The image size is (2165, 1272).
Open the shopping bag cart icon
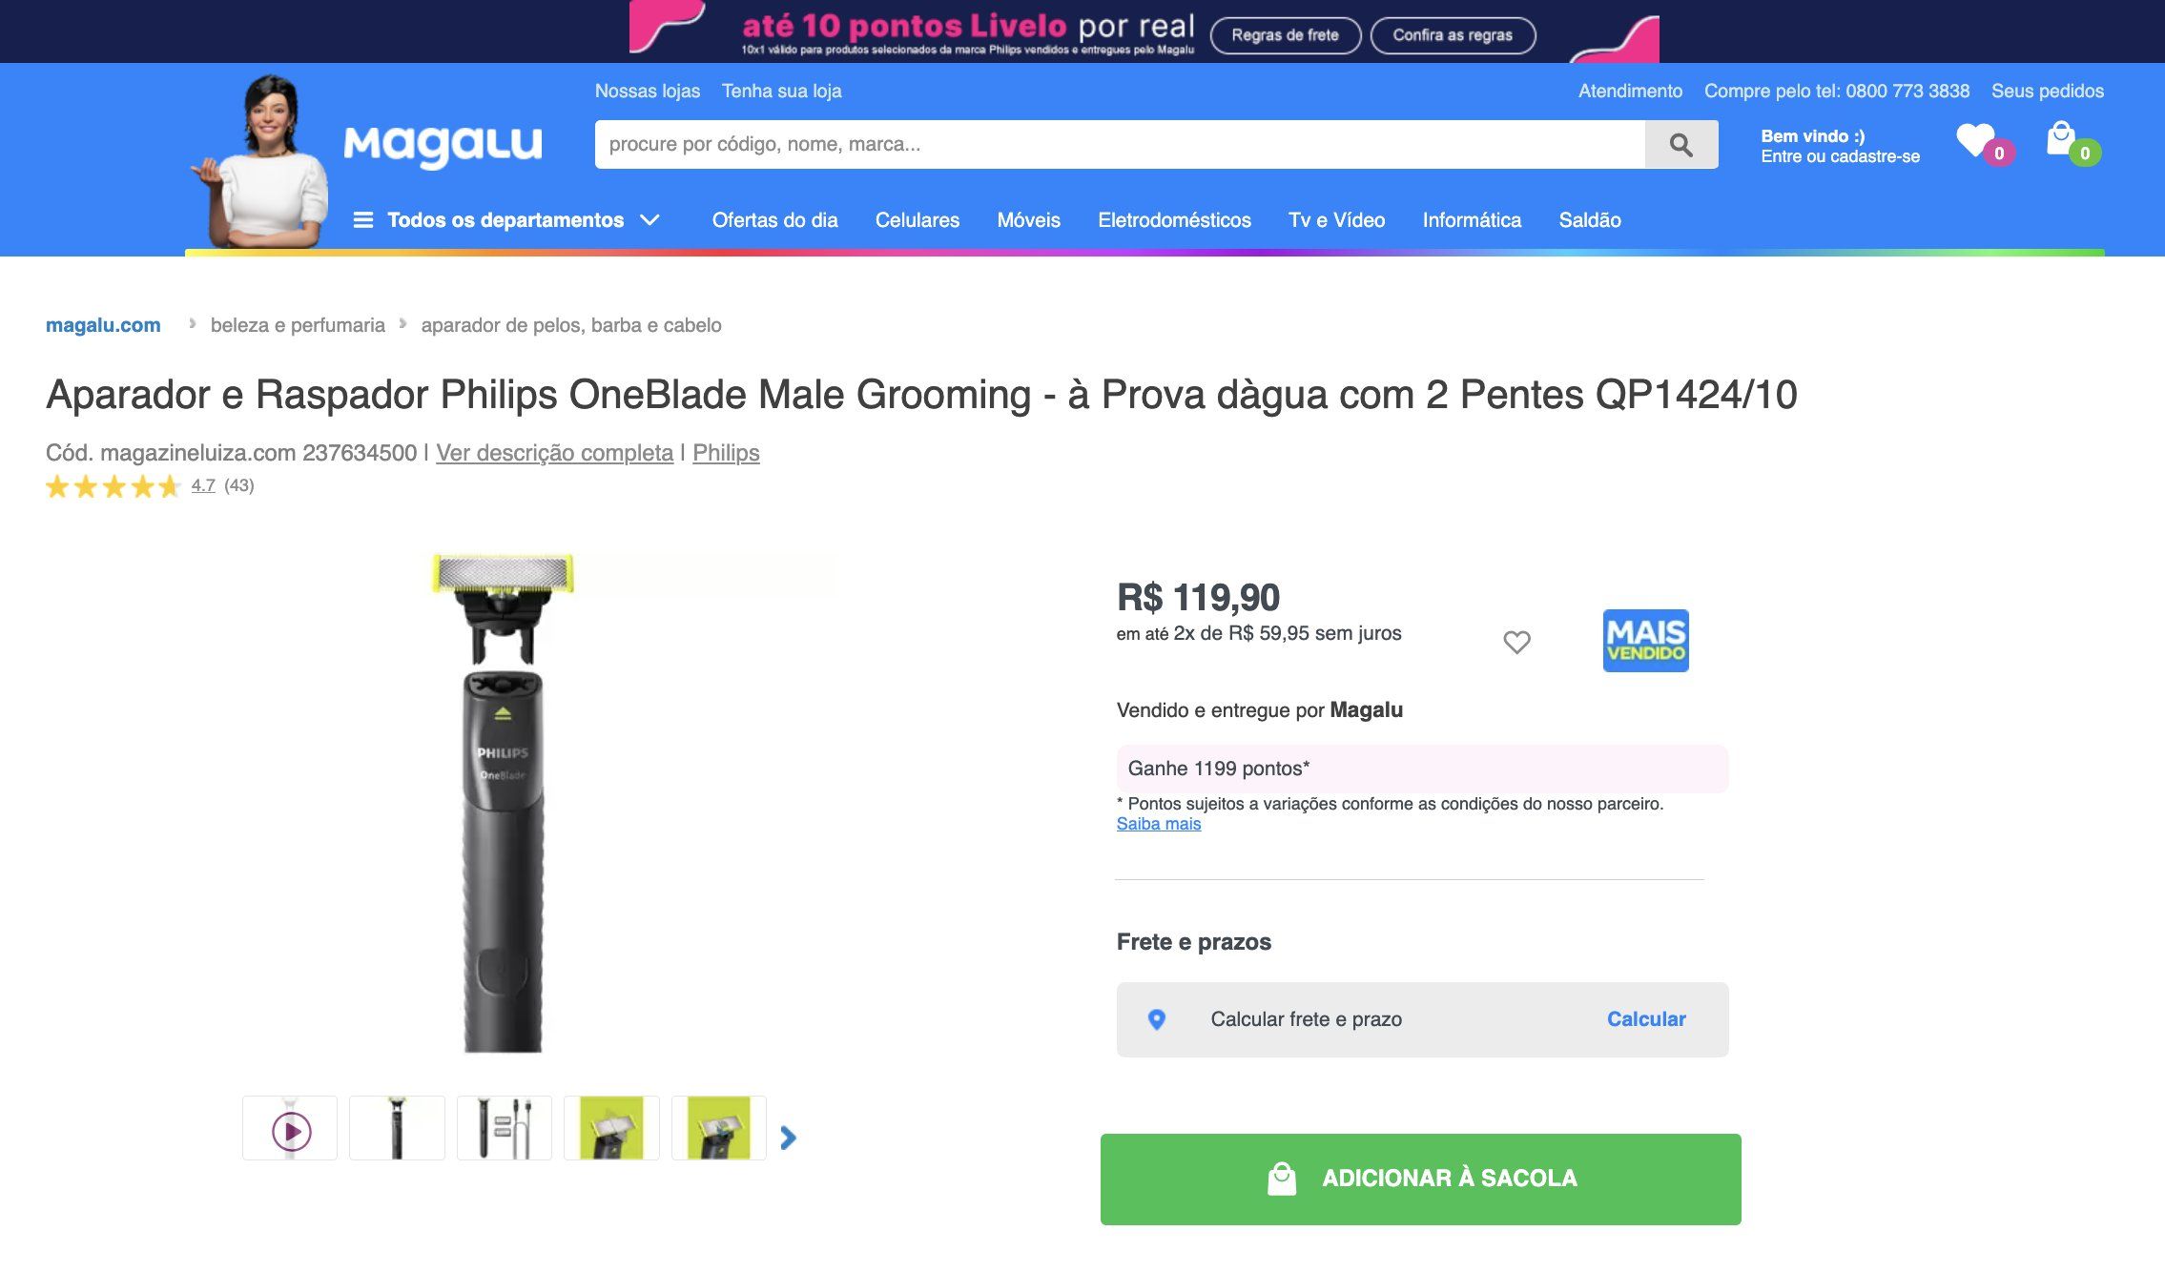(2061, 139)
